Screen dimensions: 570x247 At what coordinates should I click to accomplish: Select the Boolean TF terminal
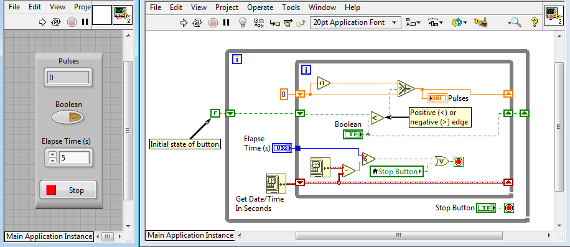tap(353, 134)
